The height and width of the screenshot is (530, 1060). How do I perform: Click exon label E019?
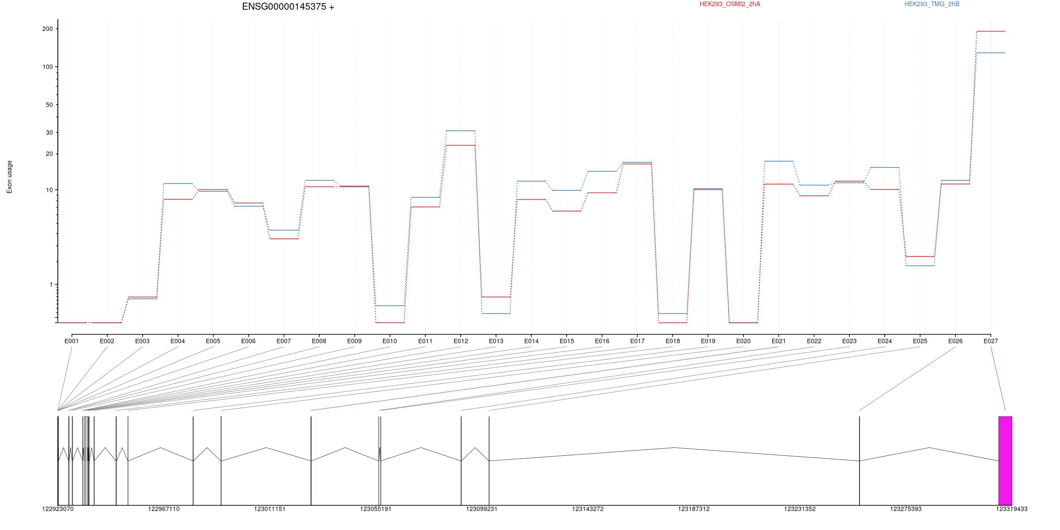pos(708,341)
